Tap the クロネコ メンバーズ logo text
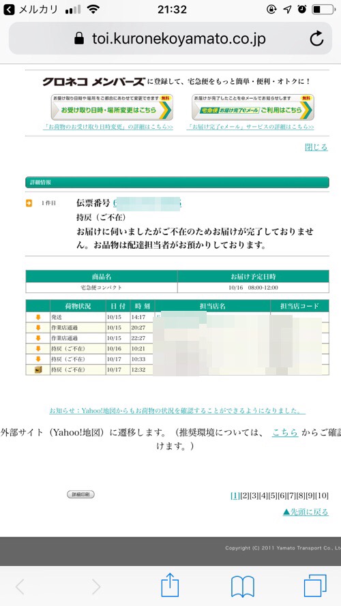 tap(93, 82)
